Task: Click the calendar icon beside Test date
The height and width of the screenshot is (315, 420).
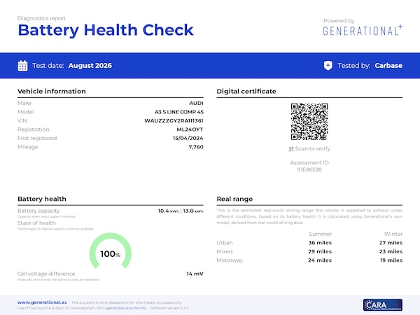Action: [22, 66]
